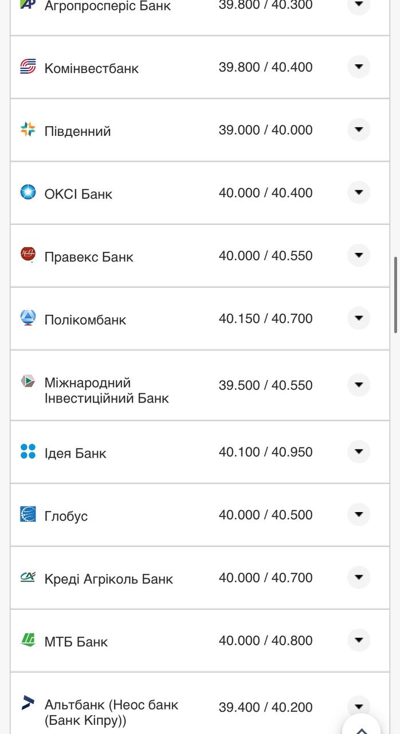The image size is (400, 734).
Task: Click the vertical page scrollbar
Action: pos(395,295)
